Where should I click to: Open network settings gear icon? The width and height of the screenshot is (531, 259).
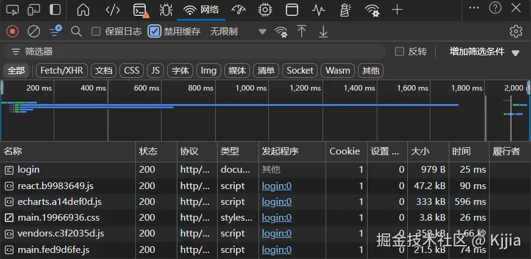click(x=516, y=32)
